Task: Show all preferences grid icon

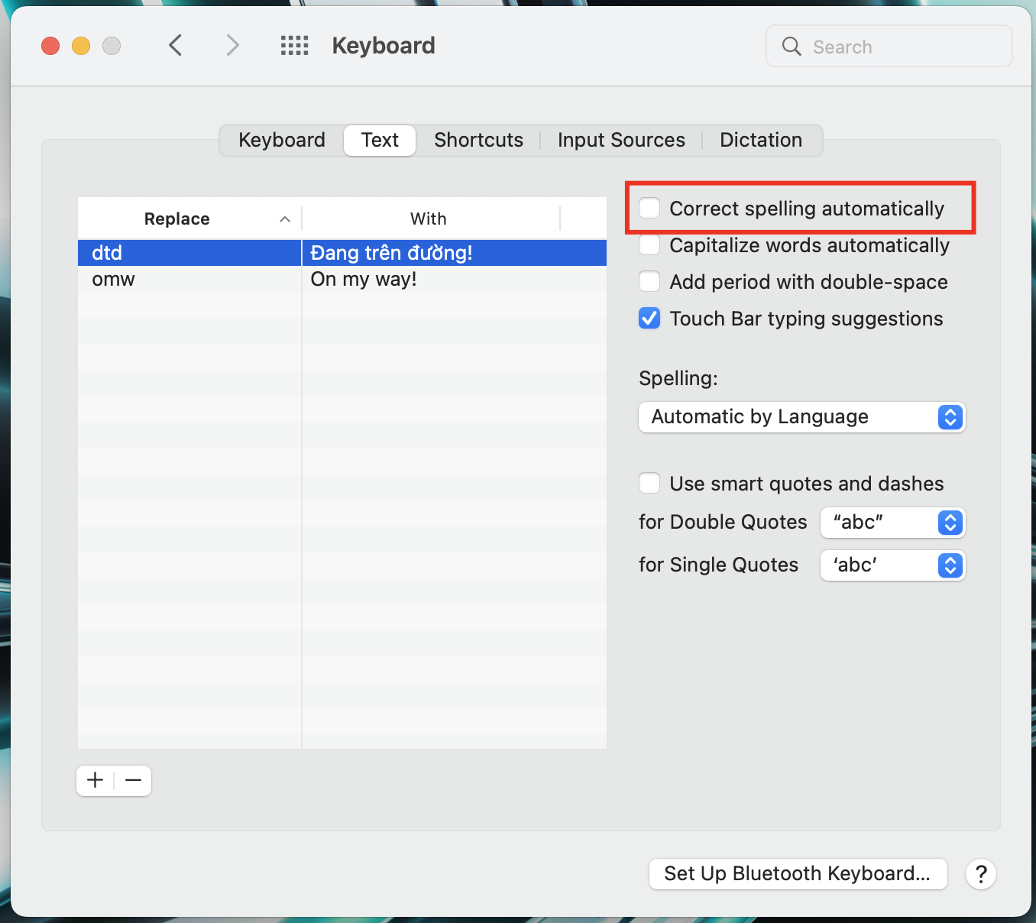Action: [294, 46]
